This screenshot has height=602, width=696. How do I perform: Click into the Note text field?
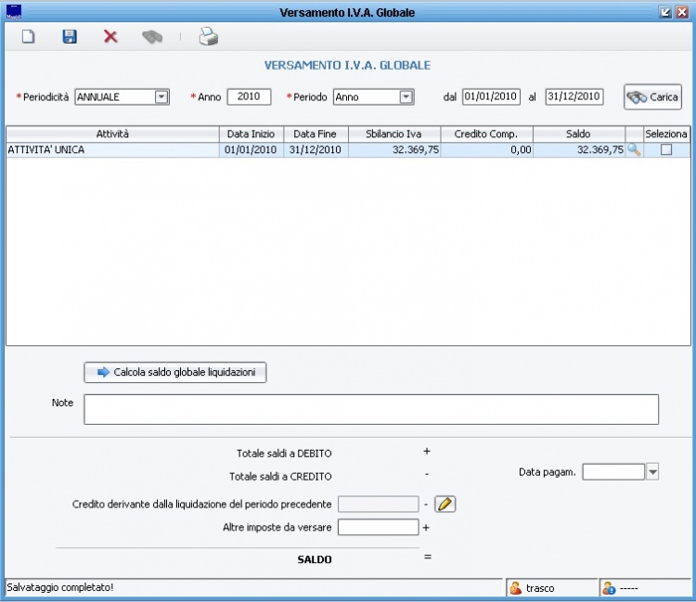(x=371, y=409)
